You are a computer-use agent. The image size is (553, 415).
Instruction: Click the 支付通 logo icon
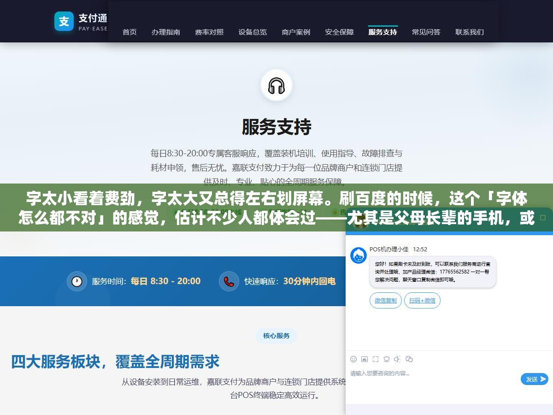point(64,21)
